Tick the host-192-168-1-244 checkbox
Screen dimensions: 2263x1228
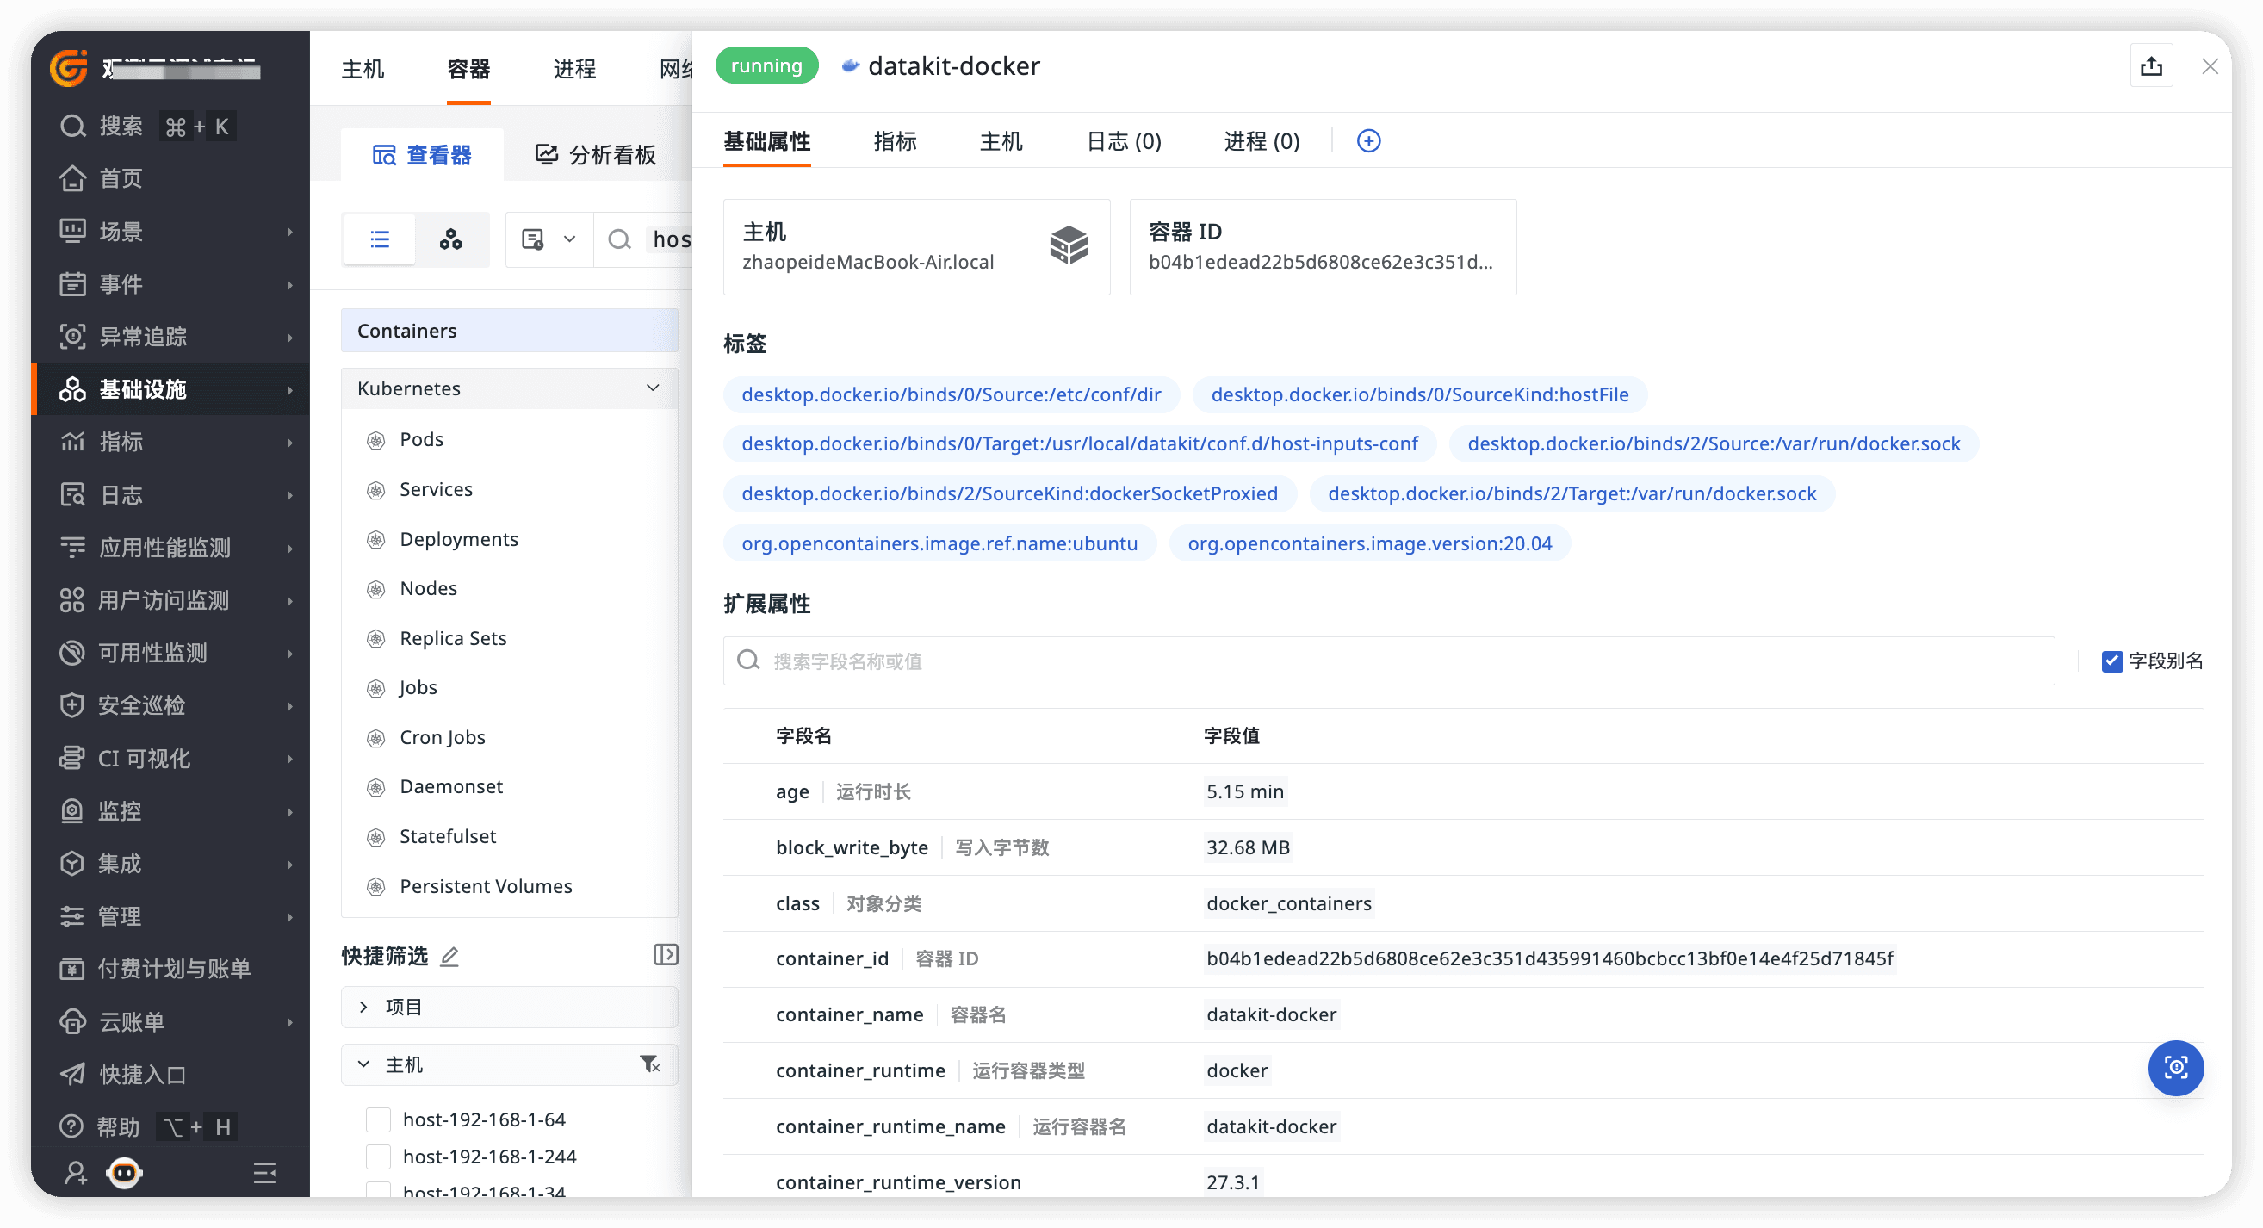(378, 1156)
